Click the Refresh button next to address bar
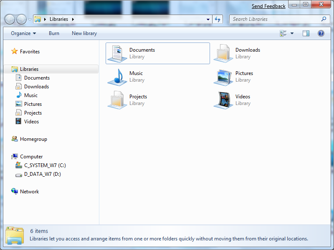334x250 pixels. 218,19
